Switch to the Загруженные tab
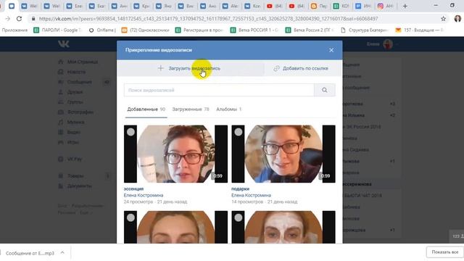 [x=191, y=109]
